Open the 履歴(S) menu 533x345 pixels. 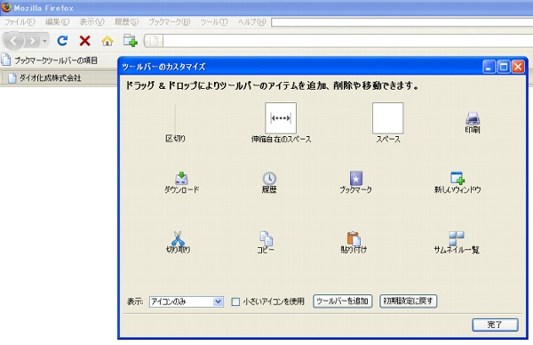[126, 22]
